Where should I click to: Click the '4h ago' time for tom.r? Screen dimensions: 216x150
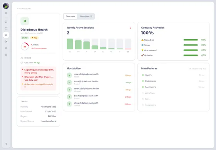pyautogui.click(x=128, y=83)
